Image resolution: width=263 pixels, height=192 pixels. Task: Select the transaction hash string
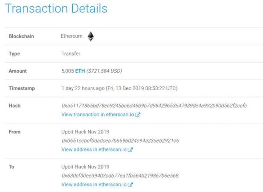[x=154, y=106]
